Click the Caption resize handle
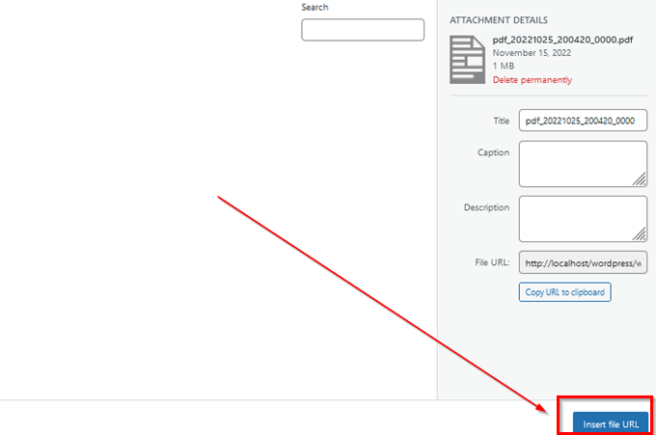This screenshot has height=435, width=656. point(640,179)
